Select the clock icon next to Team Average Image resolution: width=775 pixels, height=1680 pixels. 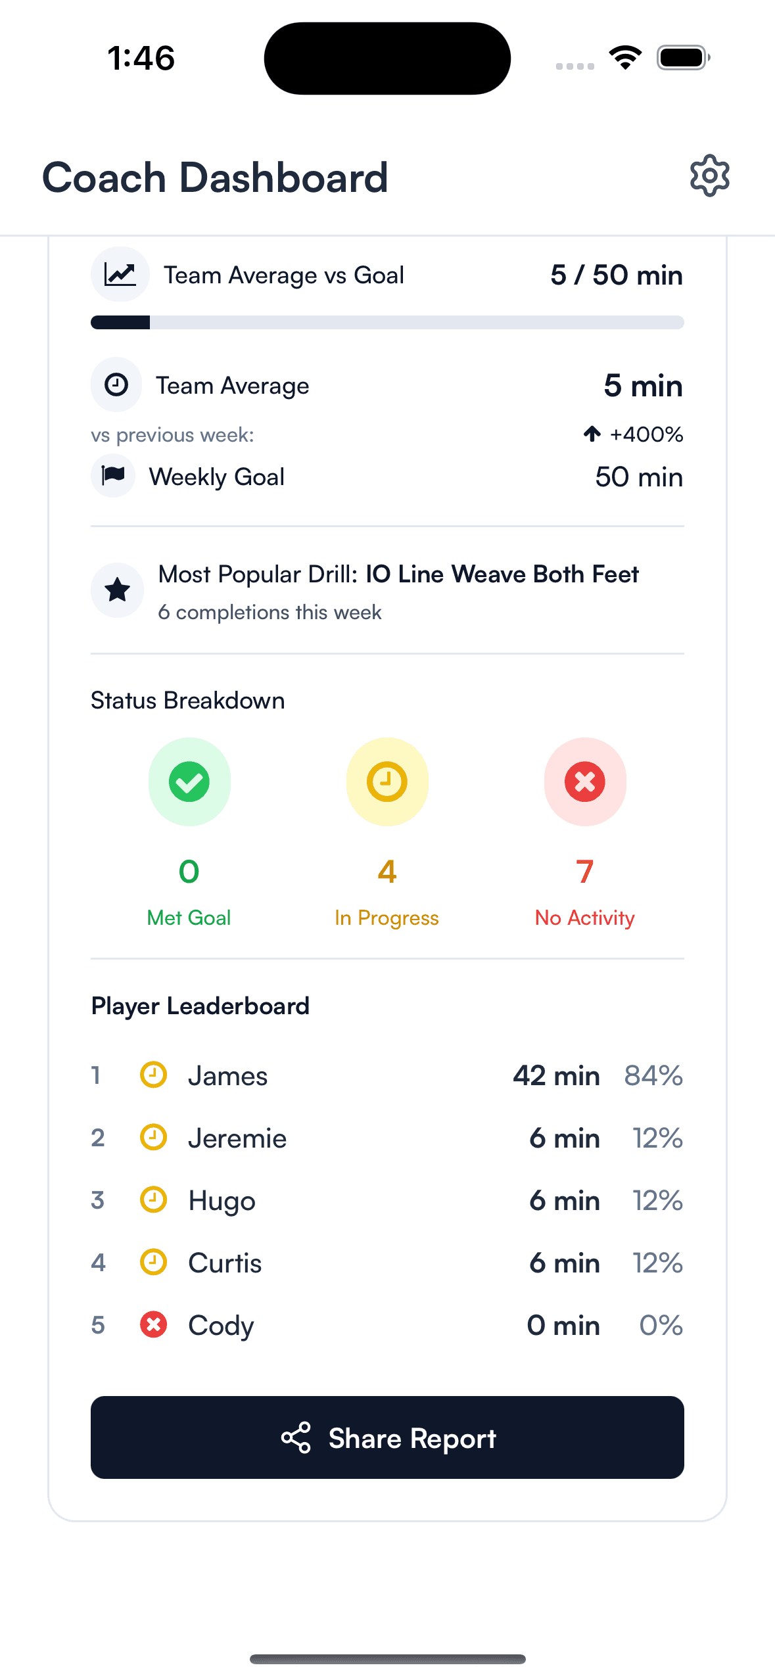tap(116, 385)
